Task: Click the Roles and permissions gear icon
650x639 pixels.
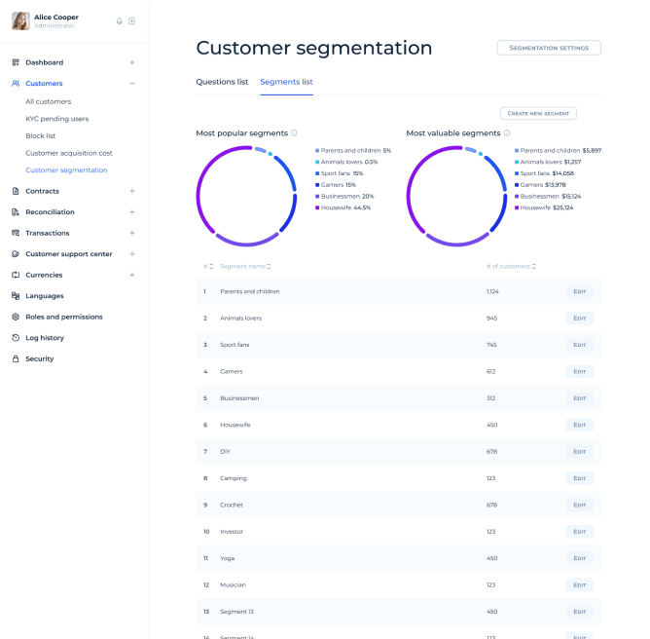Action: pos(16,317)
